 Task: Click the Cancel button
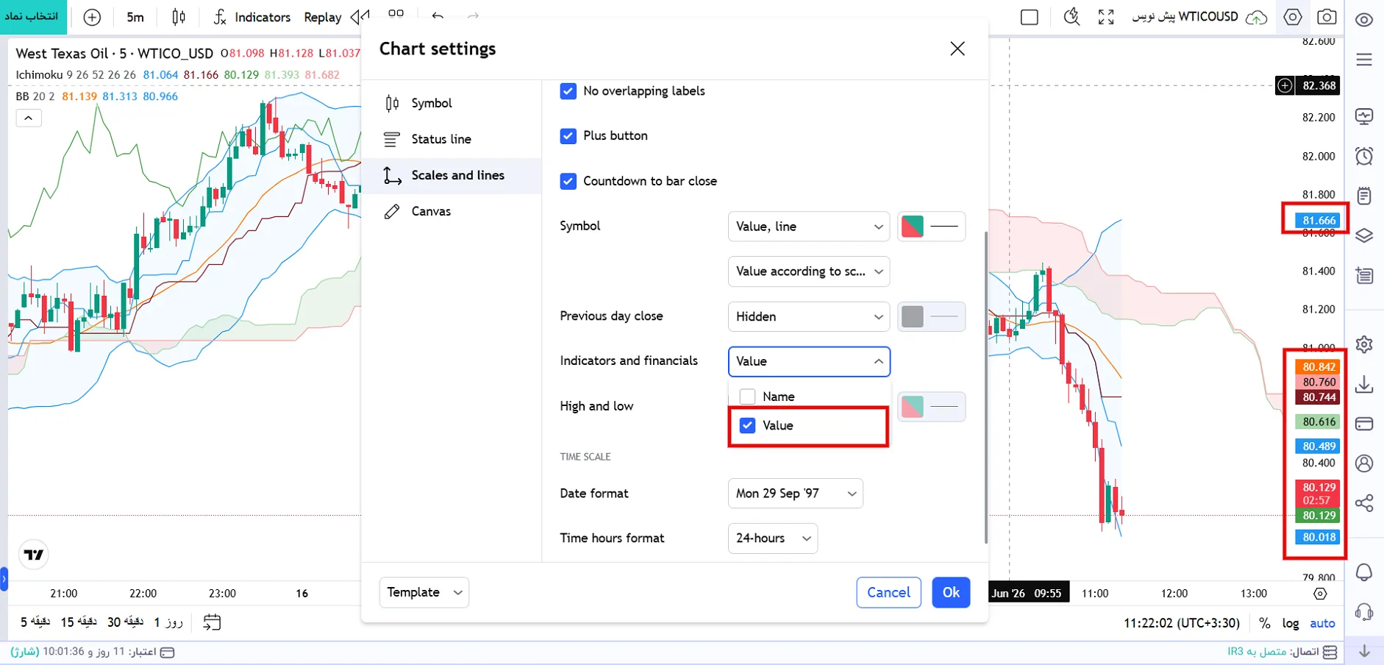(x=888, y=592)
